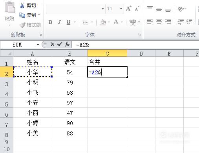
Task: Click the increase indent icon
Action: click(x=190, y=22)
